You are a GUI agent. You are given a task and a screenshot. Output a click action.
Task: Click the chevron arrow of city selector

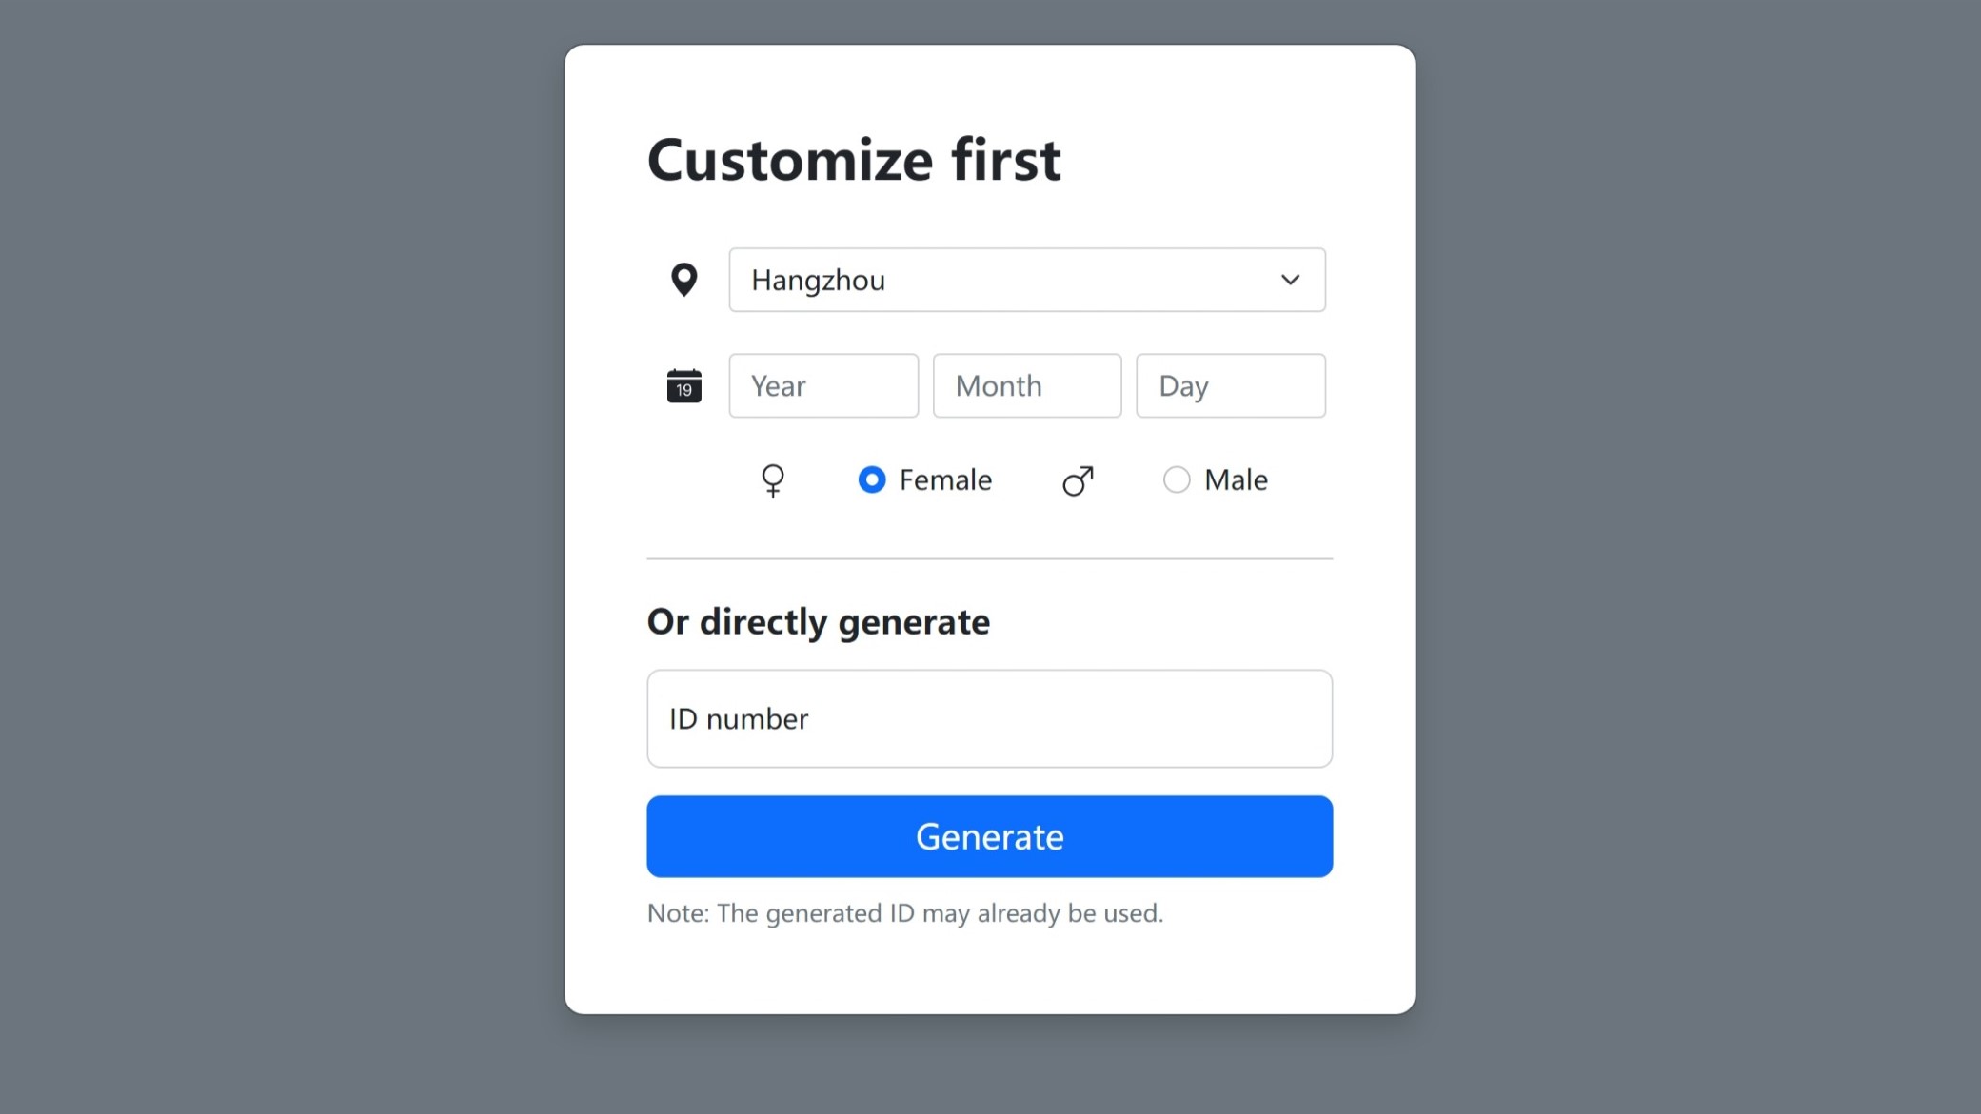click(x=1290, y=280)
